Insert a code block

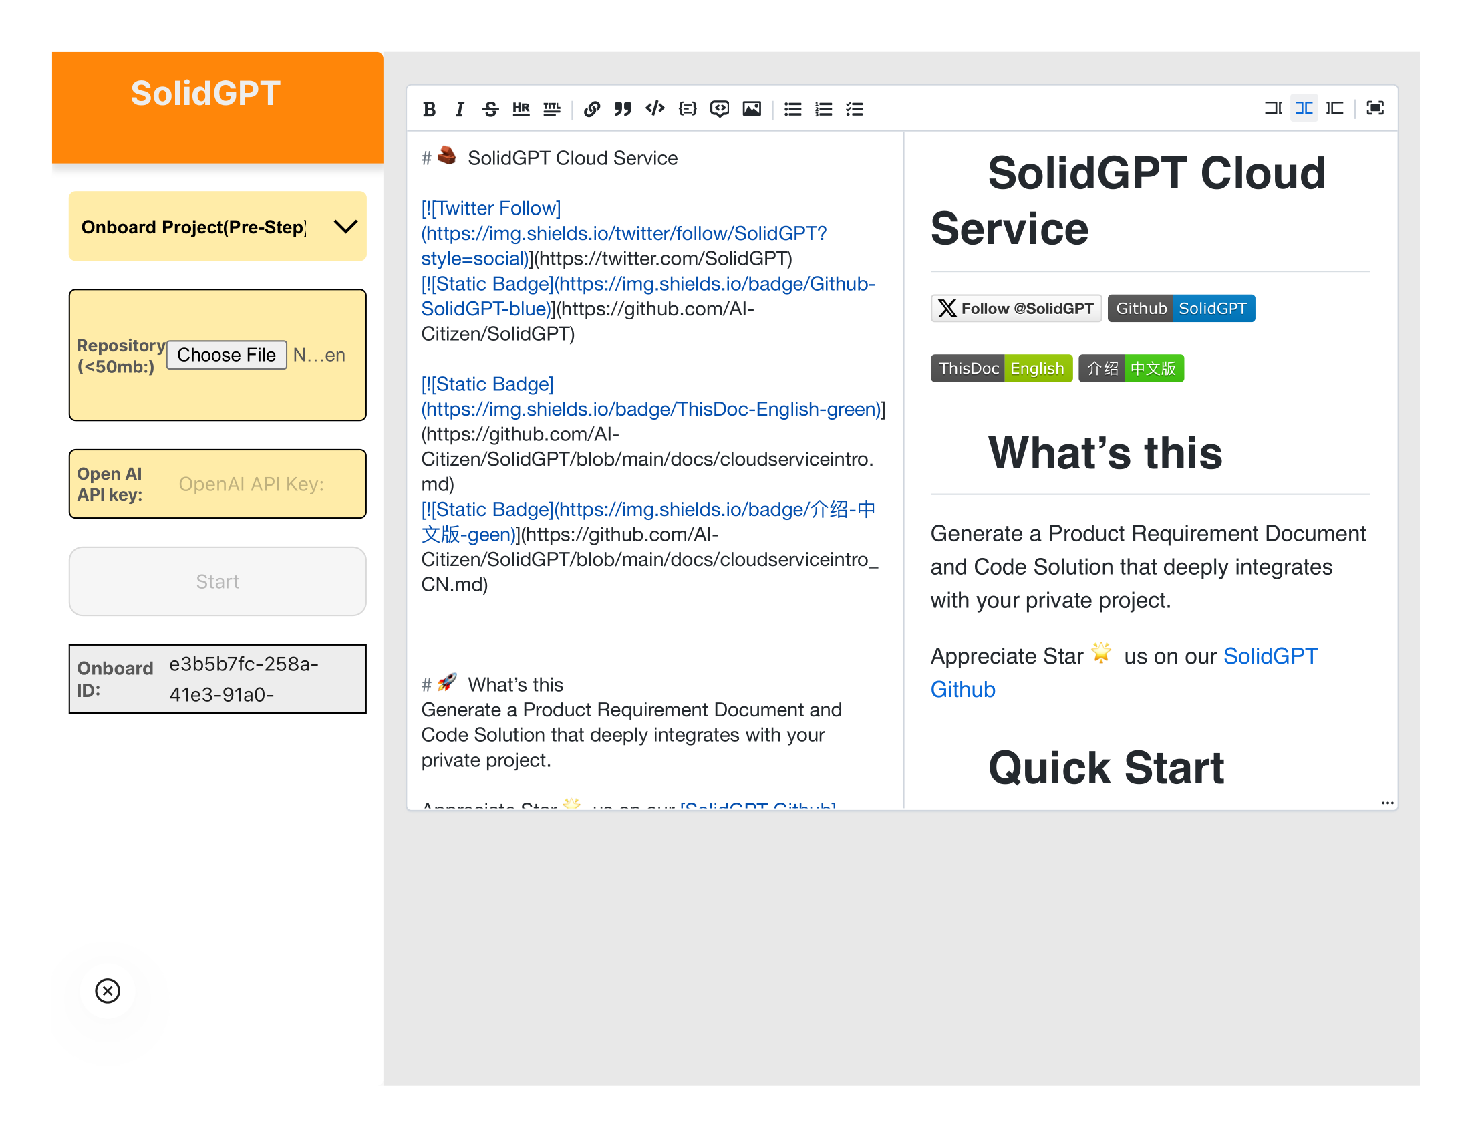[x=687, y=109]
